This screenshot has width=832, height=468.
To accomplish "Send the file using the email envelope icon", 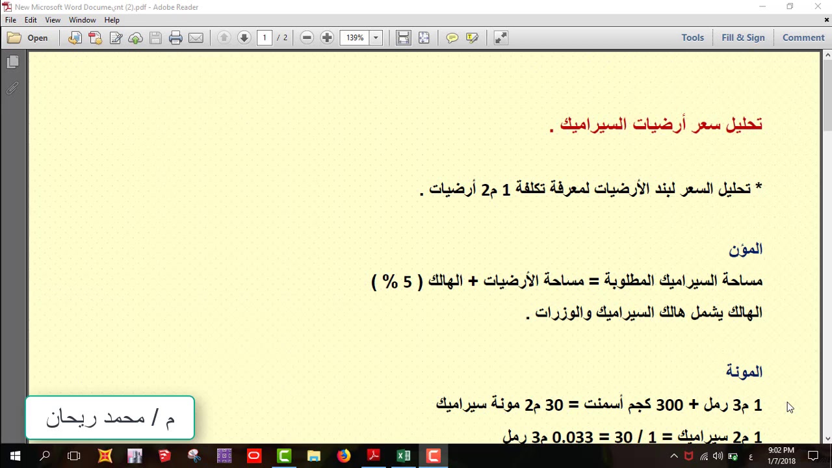I will tap(196, 38).
